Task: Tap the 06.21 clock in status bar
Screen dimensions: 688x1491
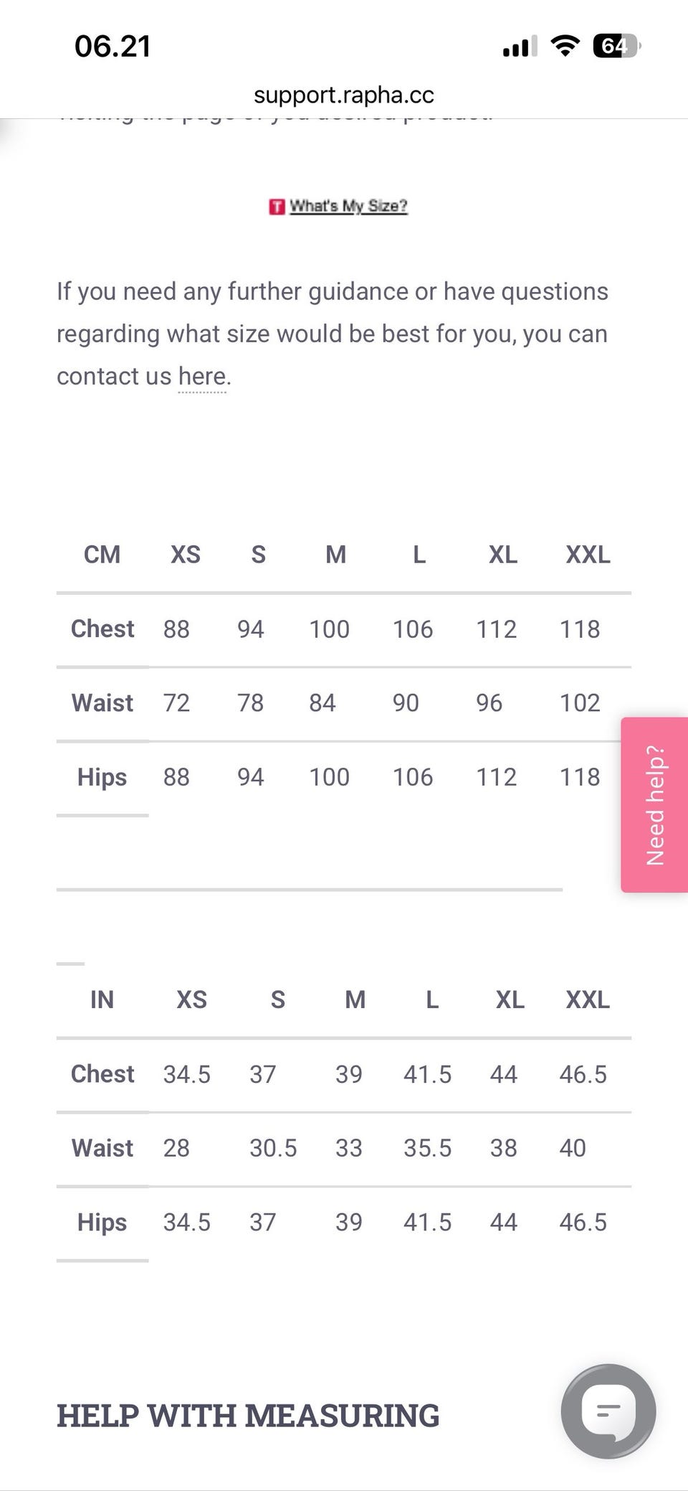Action: tap(113, 47)
